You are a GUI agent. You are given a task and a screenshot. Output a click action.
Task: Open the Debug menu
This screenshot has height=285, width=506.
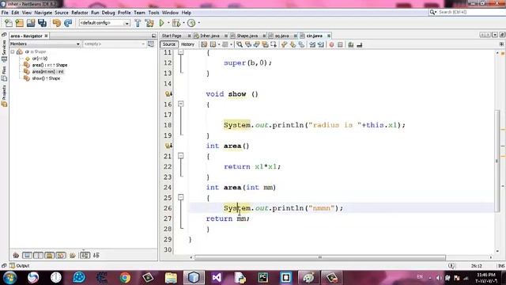[x=108, y=13]
